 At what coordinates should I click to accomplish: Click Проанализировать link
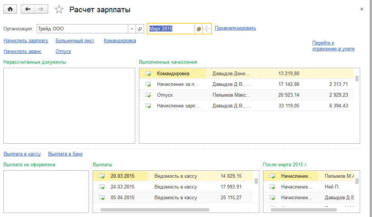pos(235,28)
